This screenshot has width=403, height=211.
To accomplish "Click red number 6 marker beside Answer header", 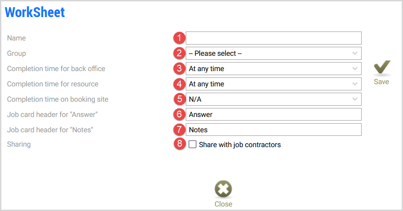I will [x=179, y=114].
